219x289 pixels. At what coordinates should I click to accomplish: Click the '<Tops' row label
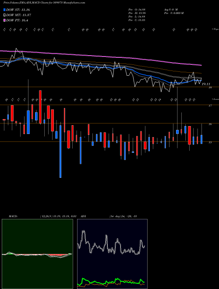(x=215, y=29)
